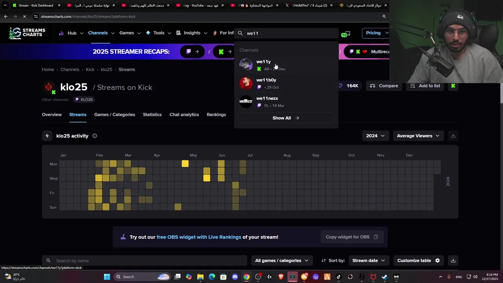The image size is (503, 283).
Task: Click the Home breadcrumb link
Action: click(48, 70)
